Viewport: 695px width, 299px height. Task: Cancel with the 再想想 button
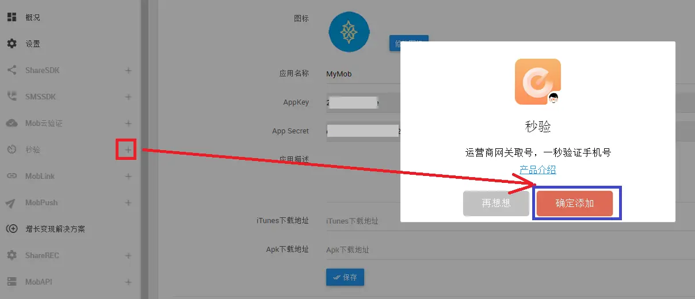coord(496,204)
